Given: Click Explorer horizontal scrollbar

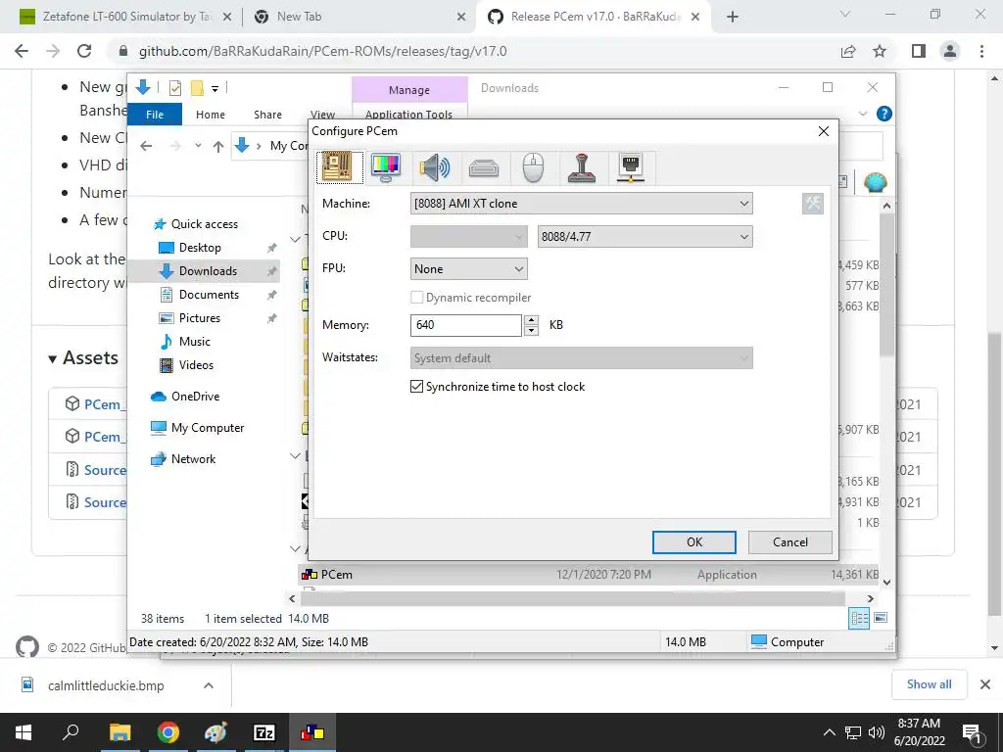Looking at the screenshot, I should click(572, 599).
